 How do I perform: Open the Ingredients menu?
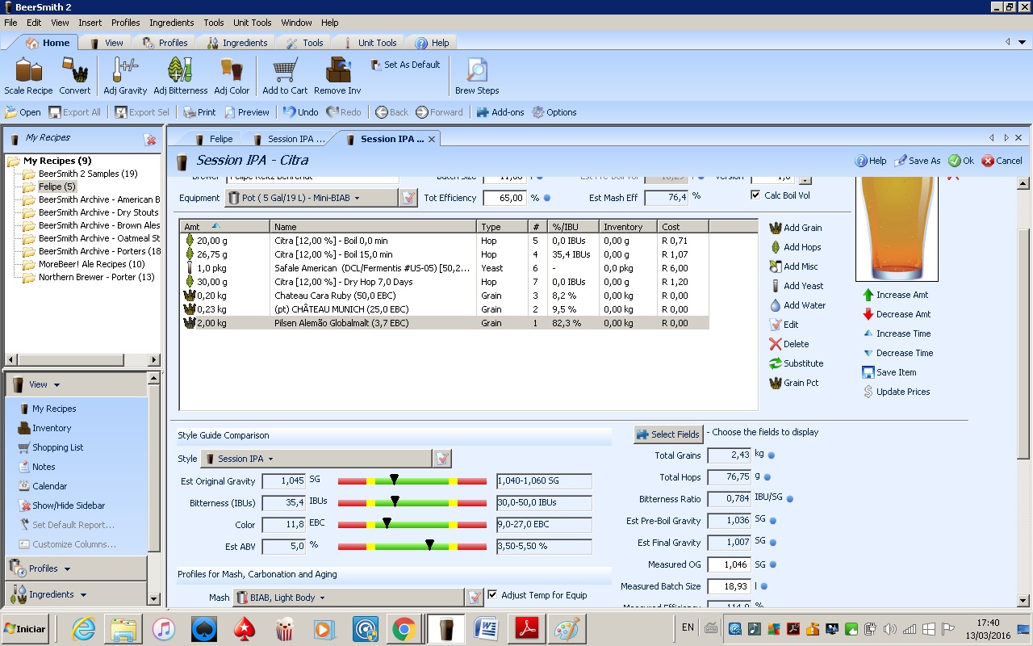171,23
